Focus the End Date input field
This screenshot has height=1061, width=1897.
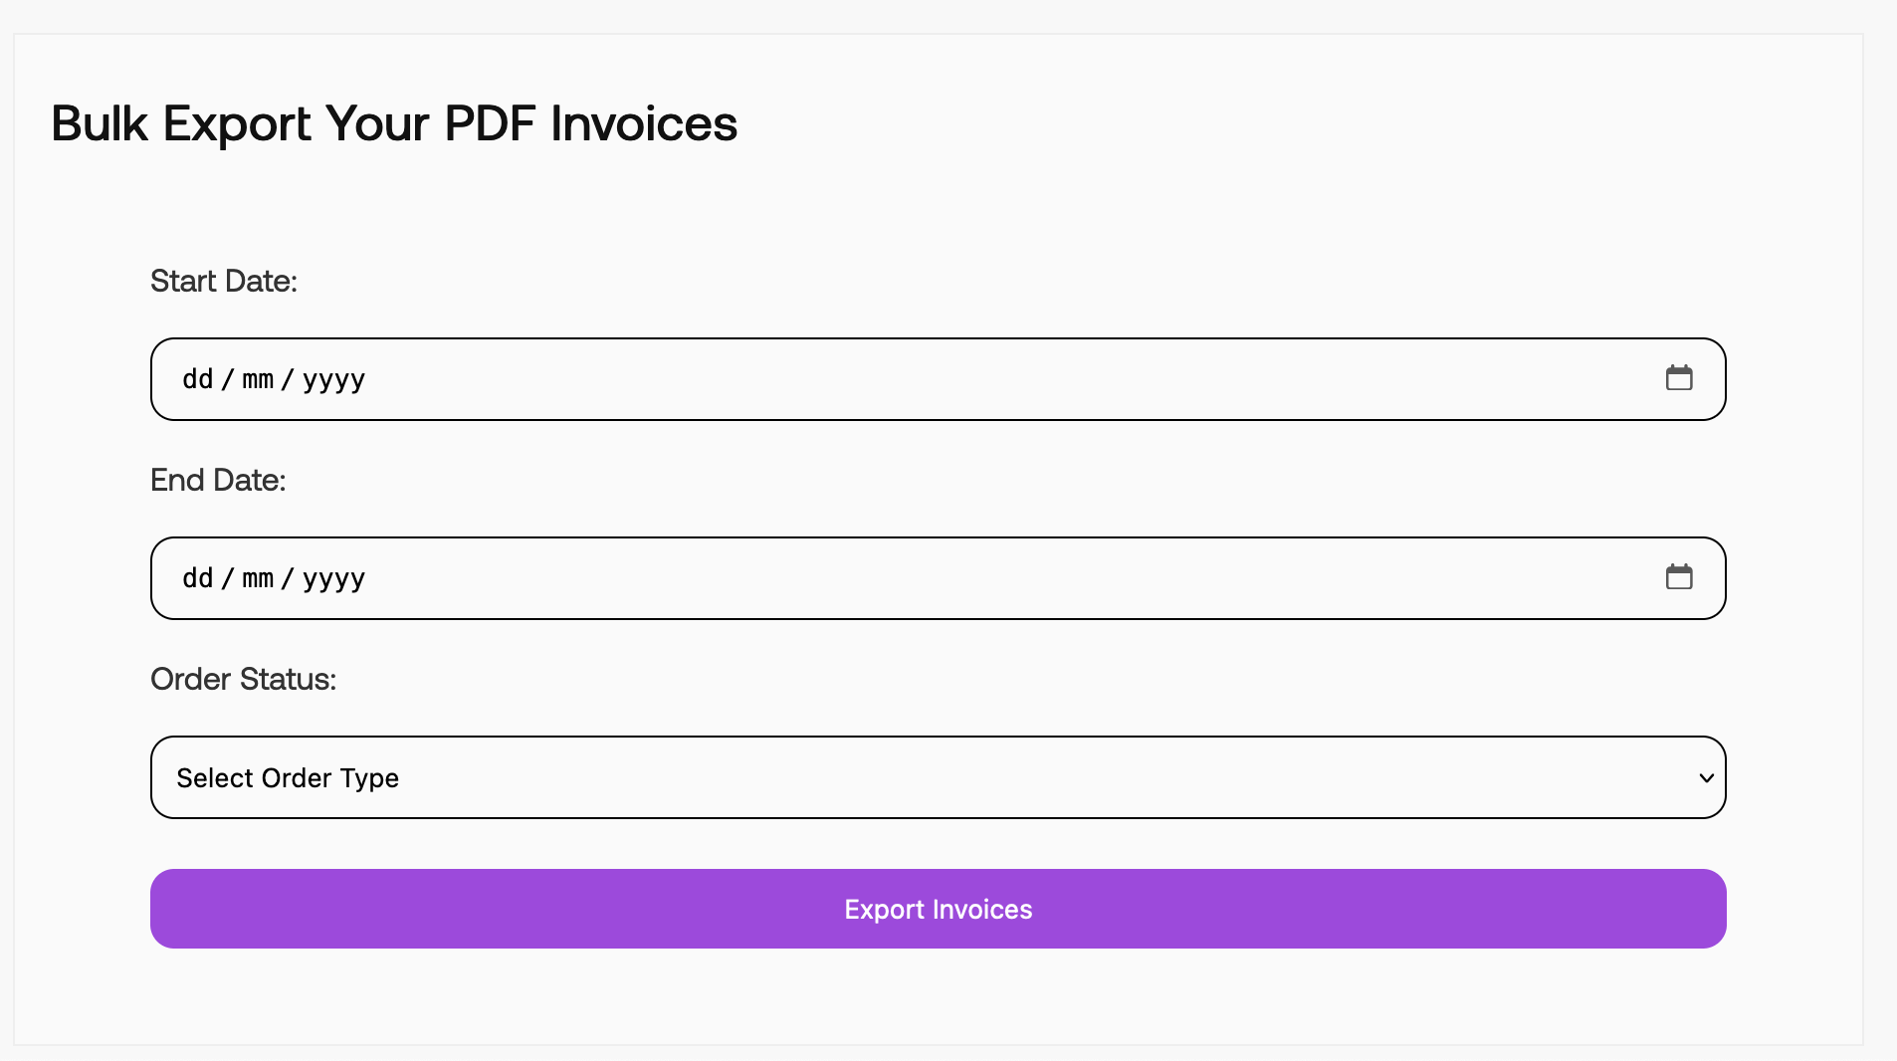click(x=896, y=578)
